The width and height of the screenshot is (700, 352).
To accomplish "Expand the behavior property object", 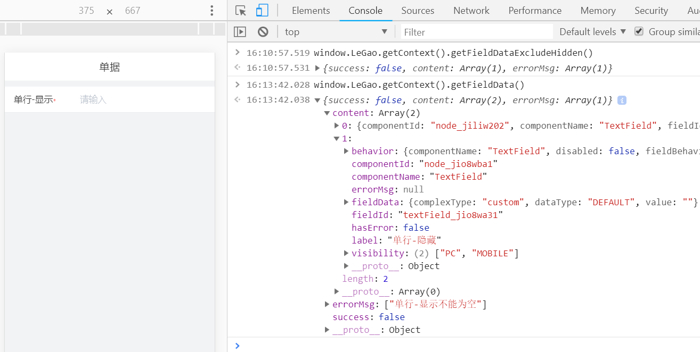I will tap(346, 151).
